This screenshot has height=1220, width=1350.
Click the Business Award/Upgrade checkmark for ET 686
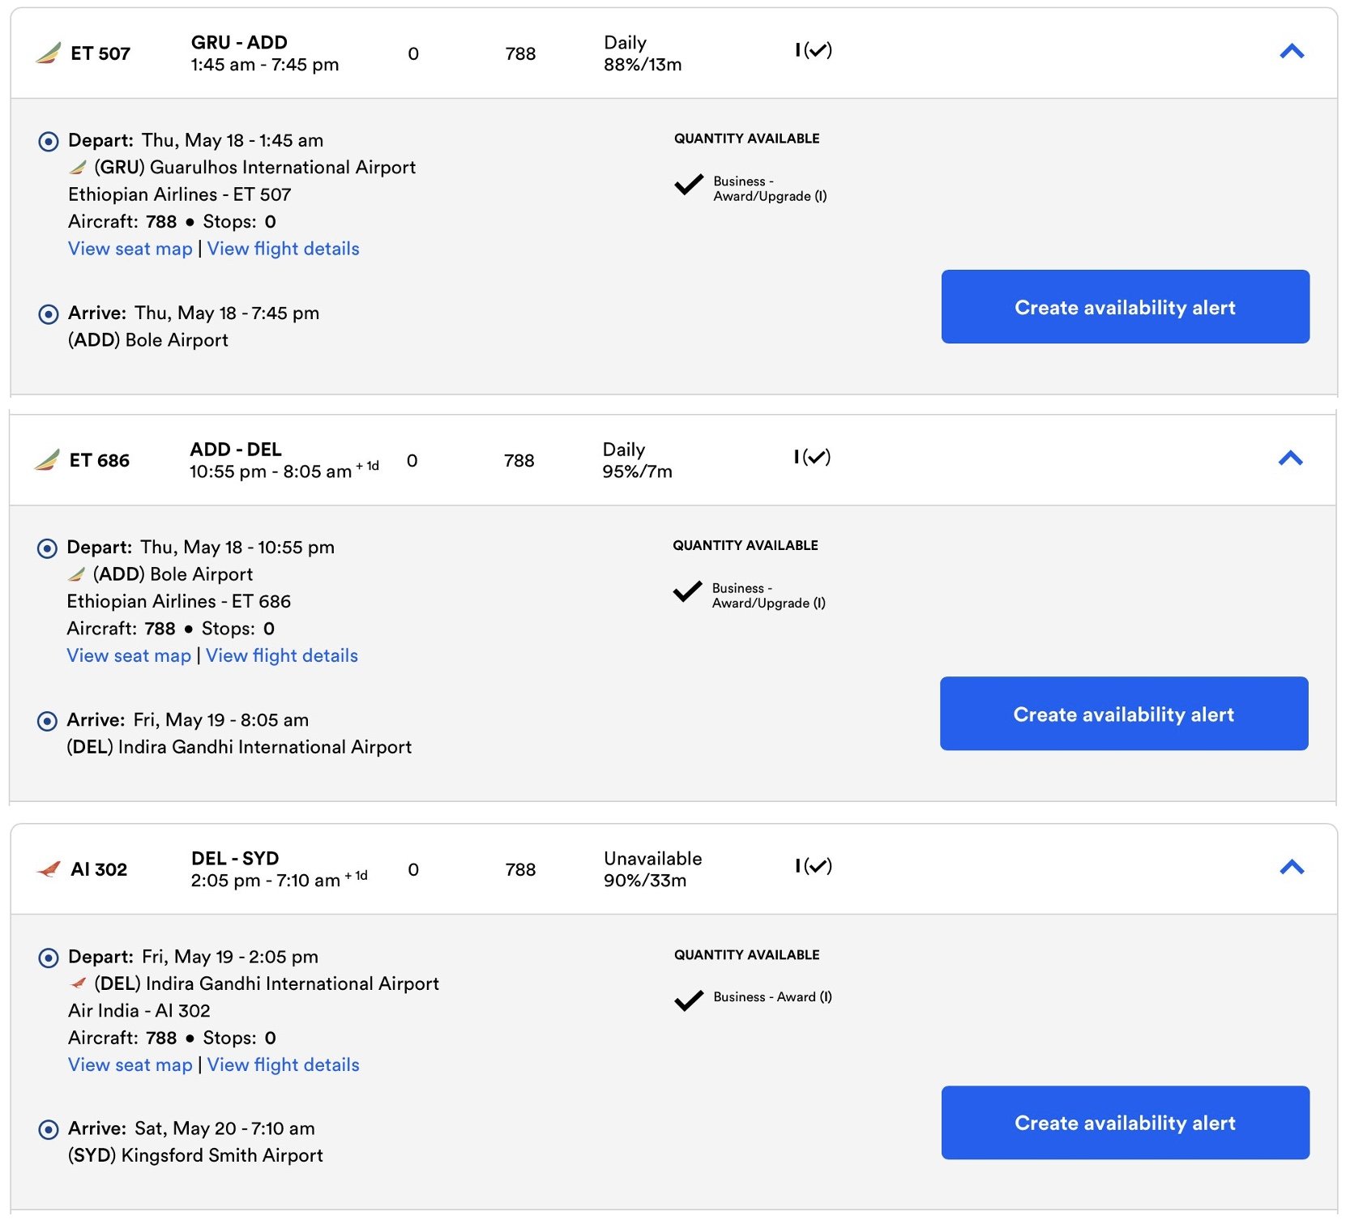coord(687,591)
